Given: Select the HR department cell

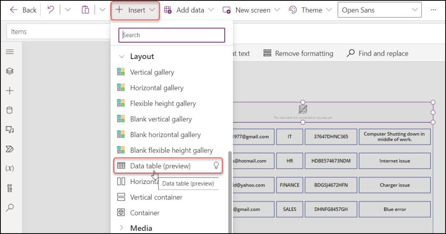Looking at the screenshot, I should (290, 161).
